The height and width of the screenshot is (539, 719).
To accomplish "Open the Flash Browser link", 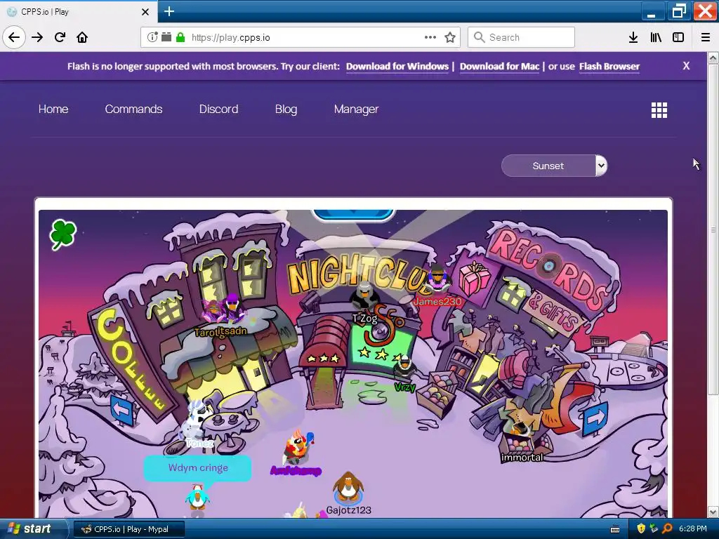I will coord(609,67).
